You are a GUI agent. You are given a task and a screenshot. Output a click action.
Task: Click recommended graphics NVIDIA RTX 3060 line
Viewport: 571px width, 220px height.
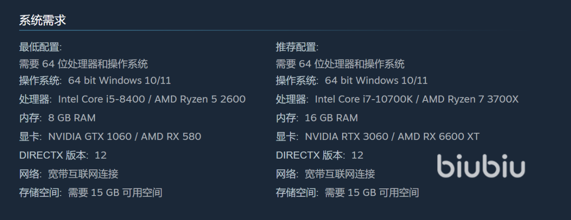tap(377, 136)
